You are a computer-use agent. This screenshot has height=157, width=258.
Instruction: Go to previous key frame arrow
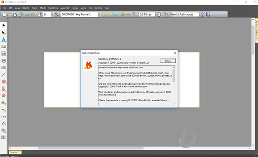104,15
